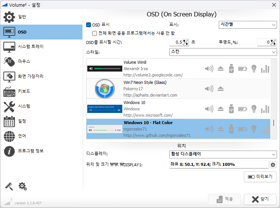Click the light bulb icon in the Volume Win8 row
The width and height of the screenshot is (280, 208).
(254, 69)
